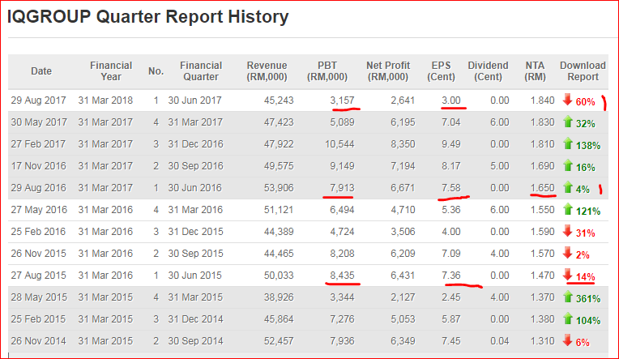Select net profit value 2,641
The image size is (619, 359).
point(403,100)
